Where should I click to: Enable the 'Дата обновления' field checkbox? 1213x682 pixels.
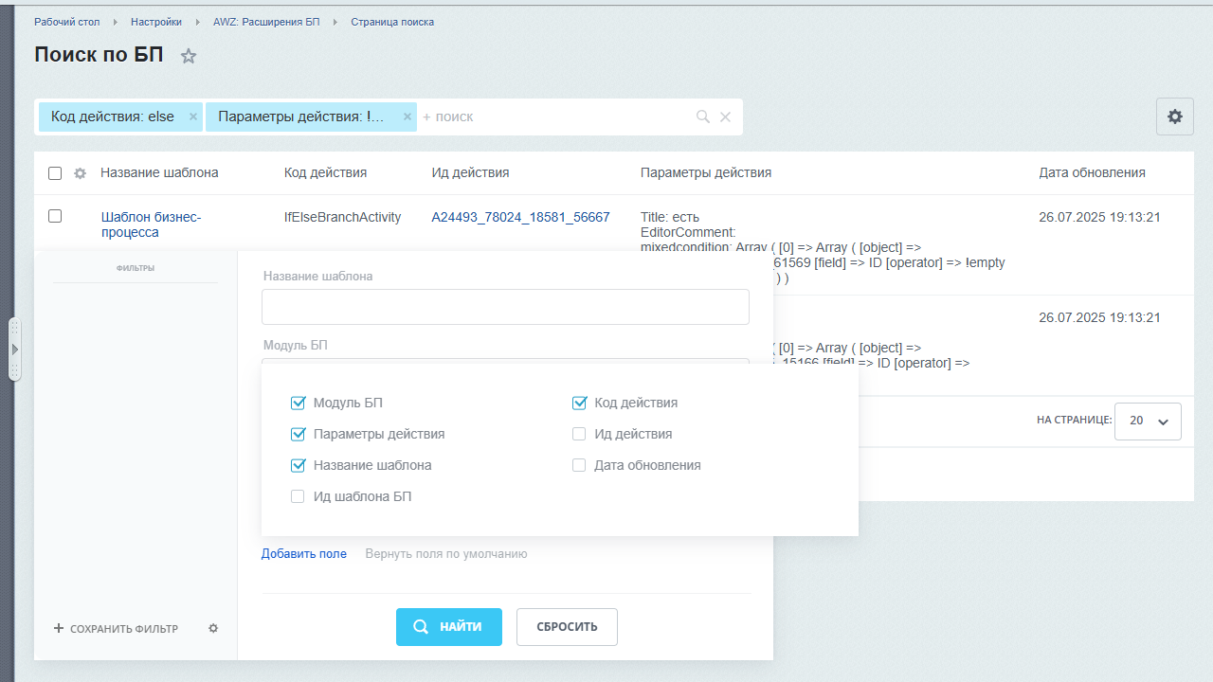click(x=579, y=466)
